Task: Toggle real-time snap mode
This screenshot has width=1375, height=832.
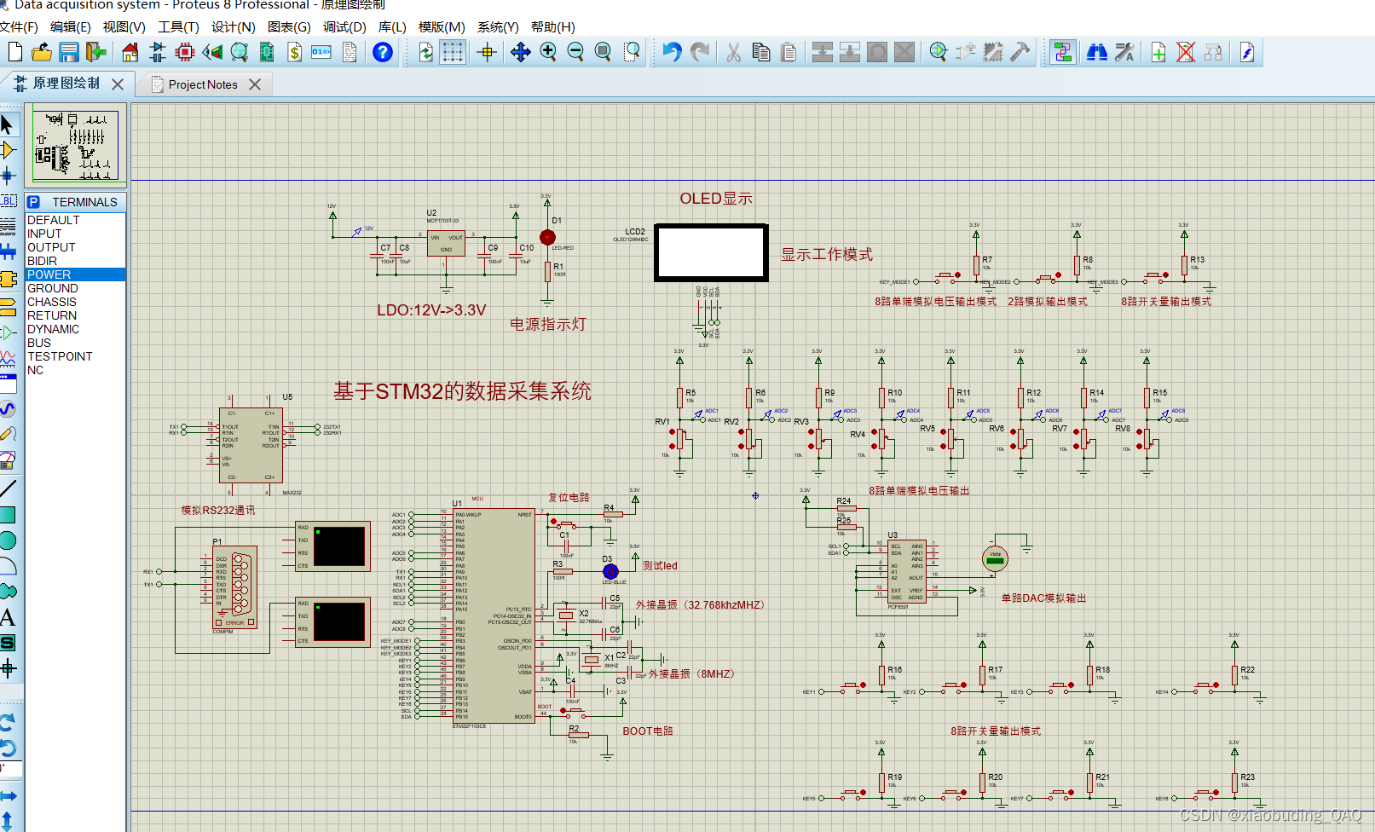Action: [x=486, y=52]
